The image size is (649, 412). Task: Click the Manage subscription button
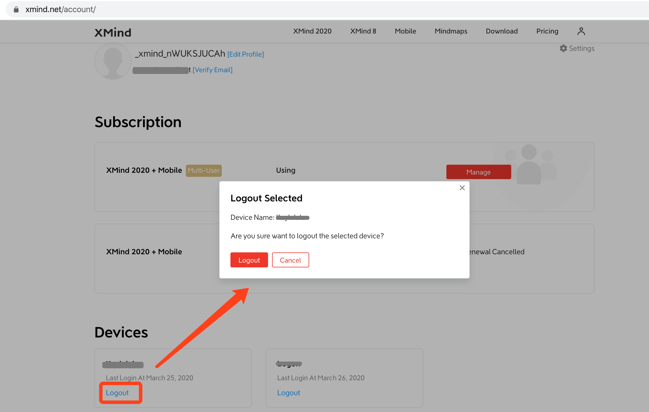pyautogui.click(x=478, y=172)
